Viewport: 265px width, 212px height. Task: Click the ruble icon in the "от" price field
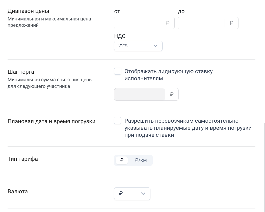click(168, 23)
